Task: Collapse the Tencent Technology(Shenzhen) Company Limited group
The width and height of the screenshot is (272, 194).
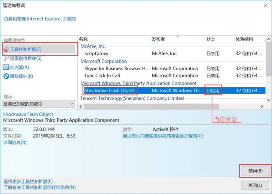Action: point(132,98)
